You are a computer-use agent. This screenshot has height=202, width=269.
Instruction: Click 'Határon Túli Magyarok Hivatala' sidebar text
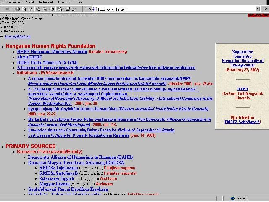[243, 96]
